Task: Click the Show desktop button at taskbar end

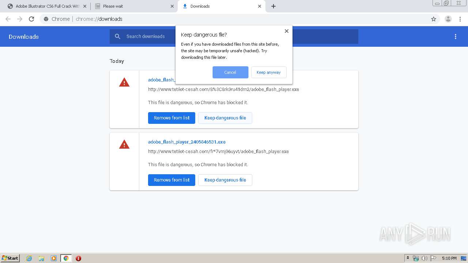Action: pyautogui.click(x=464, y=258)
